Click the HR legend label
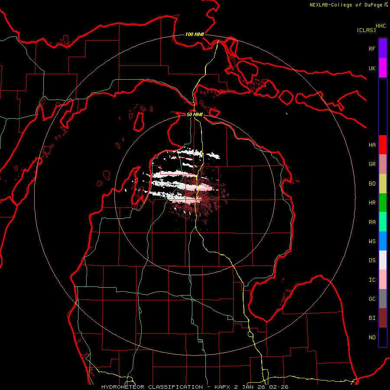390x390 pixels. pos(372,203)
